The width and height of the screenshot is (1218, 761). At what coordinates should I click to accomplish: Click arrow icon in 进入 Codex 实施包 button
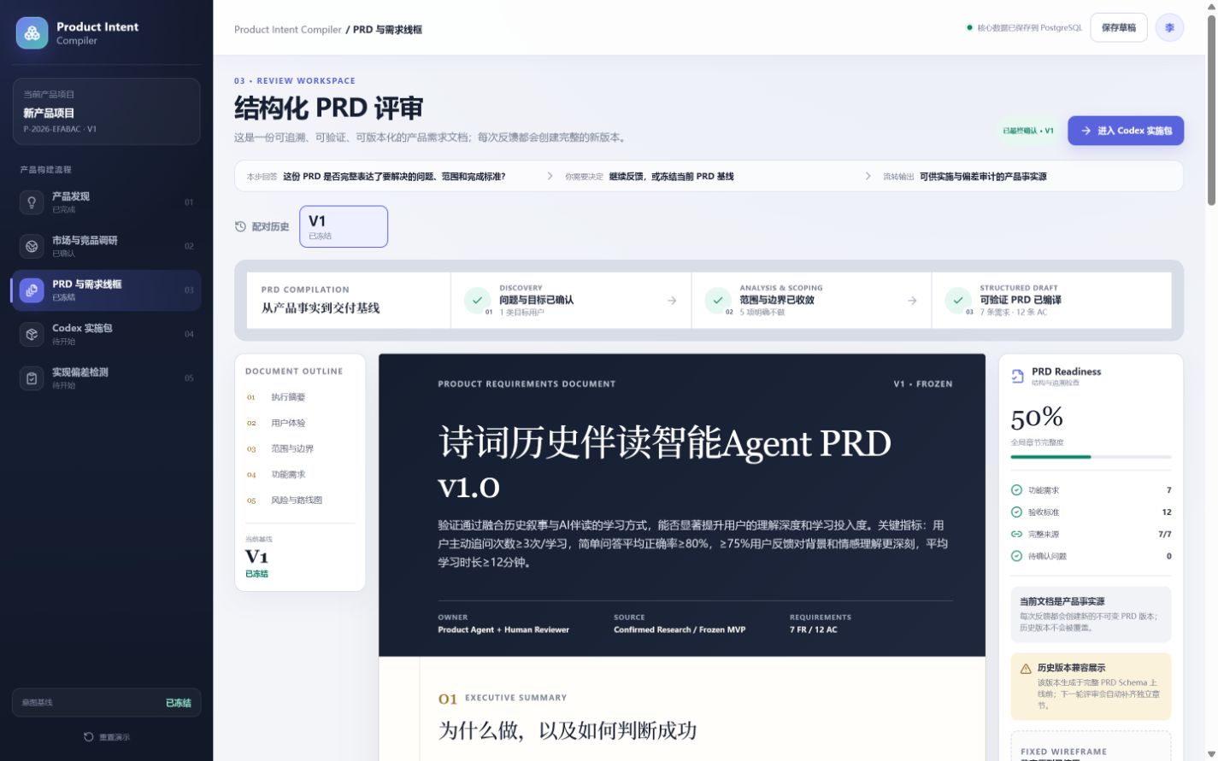click(x=1086, y=131)
